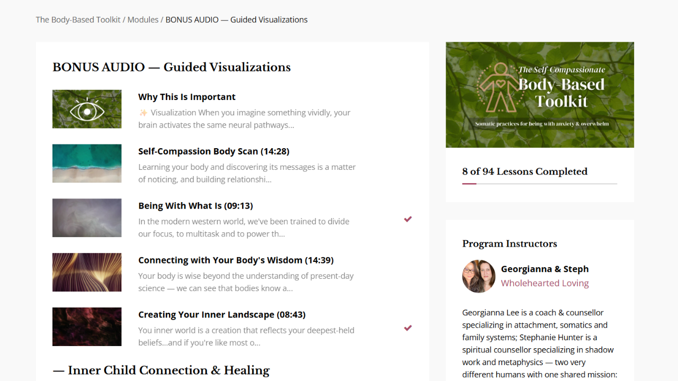Click instructor bio paragraph about Georgianna Lee

pyautogui.click(x=540, y=344)
